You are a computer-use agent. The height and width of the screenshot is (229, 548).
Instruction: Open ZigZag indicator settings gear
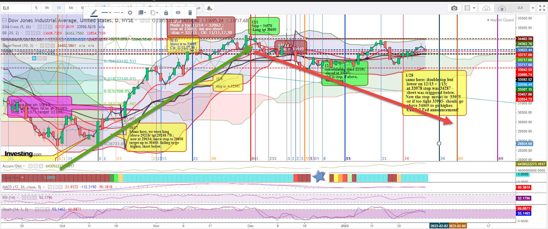(x=39, y=58)
